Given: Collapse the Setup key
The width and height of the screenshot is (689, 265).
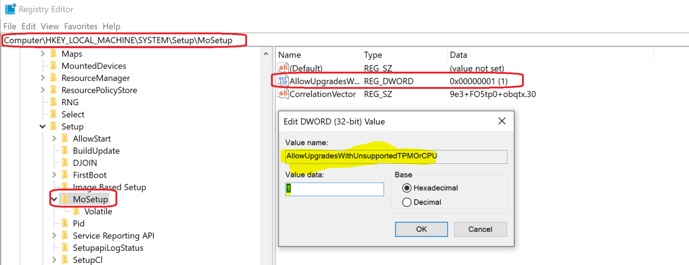Looking at the screenshot, I should [x=43, y=127].
